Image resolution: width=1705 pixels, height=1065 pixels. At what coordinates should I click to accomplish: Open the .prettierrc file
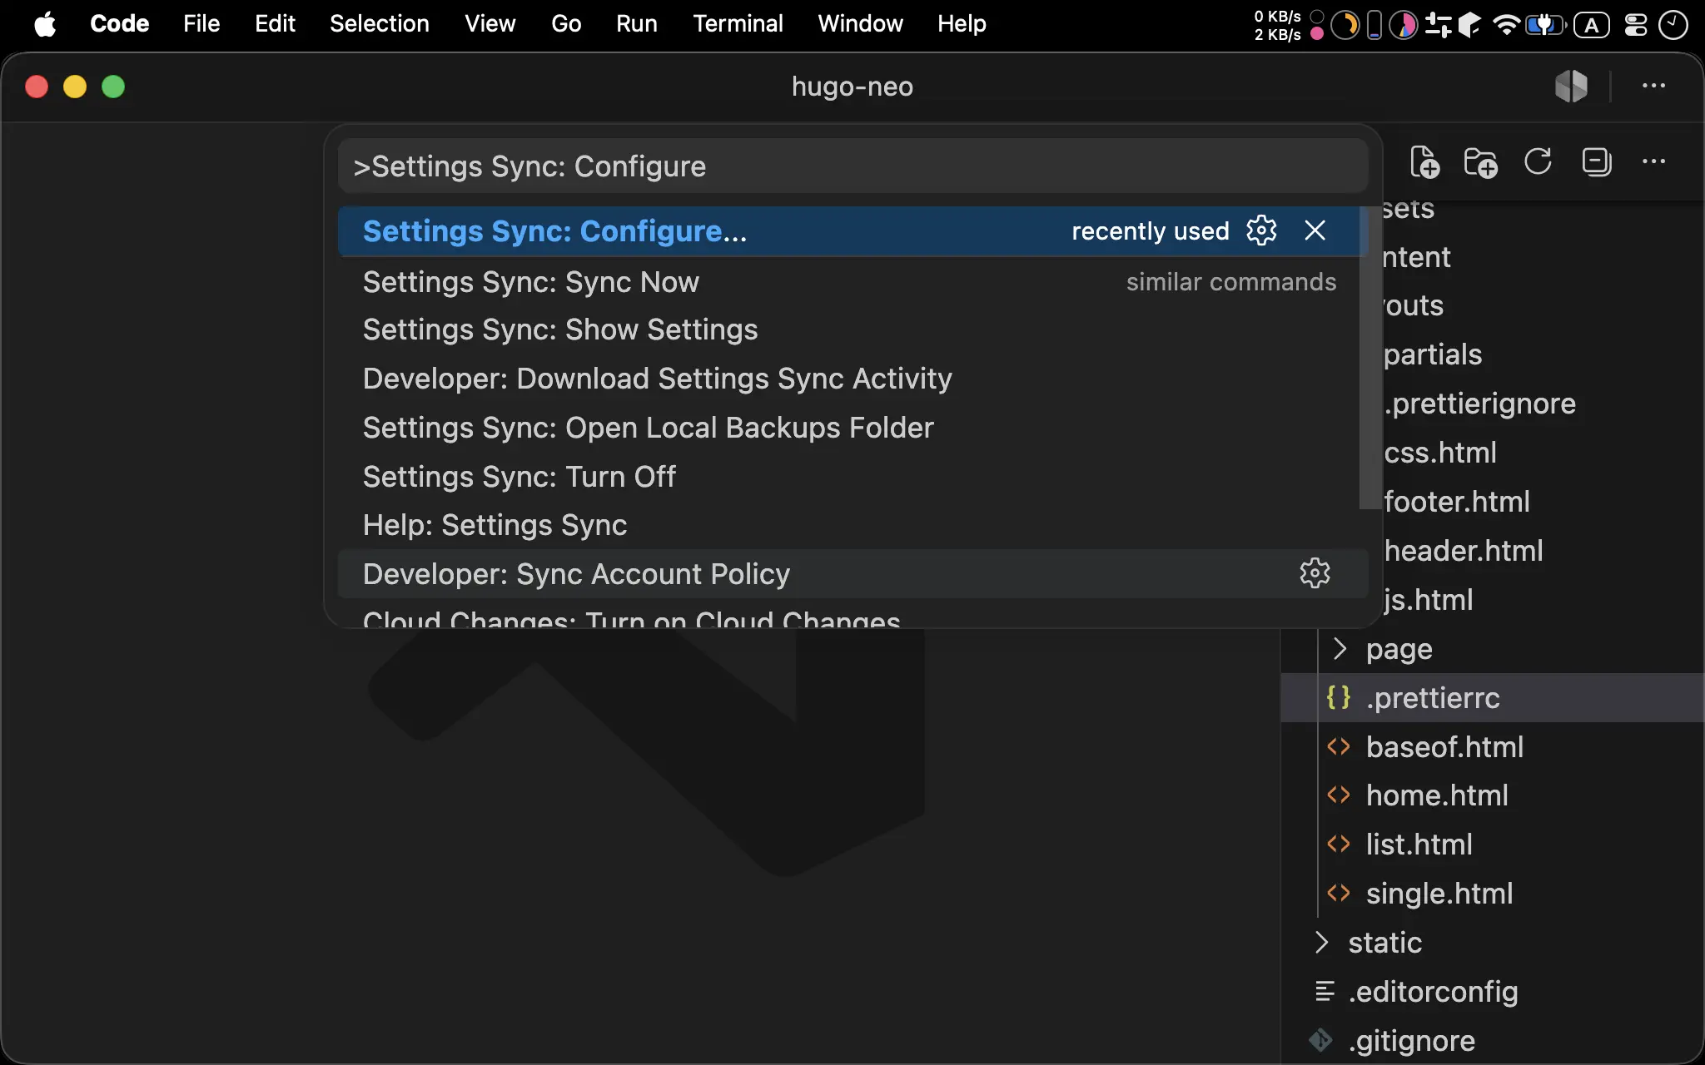(1493, 698)
